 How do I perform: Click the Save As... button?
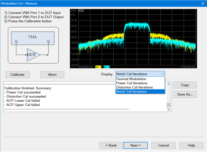[185, 95]
